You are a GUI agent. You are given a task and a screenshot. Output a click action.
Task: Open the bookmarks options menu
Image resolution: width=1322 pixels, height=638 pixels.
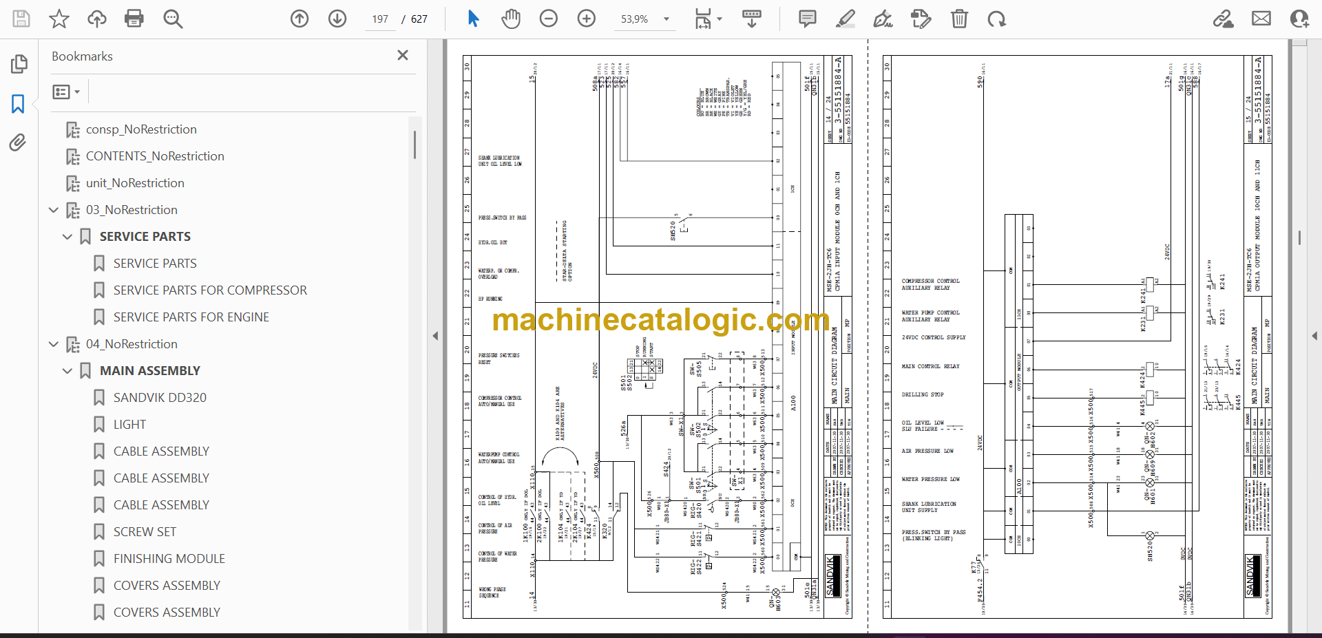click(x=66, y=92)
